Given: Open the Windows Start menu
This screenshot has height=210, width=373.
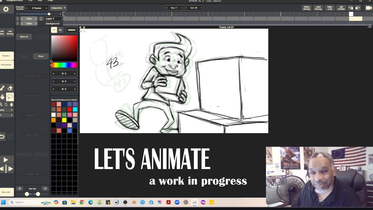Looking at the screenshot, I should tap(3, 202).
